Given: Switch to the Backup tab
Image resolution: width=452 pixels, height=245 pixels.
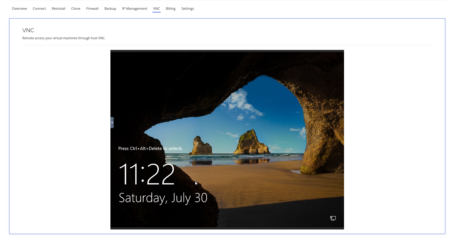Looking at the screenshot, I should coord(110,9).
